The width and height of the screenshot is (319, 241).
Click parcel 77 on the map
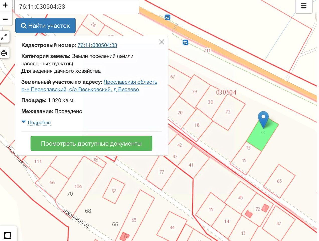(162, 172)
